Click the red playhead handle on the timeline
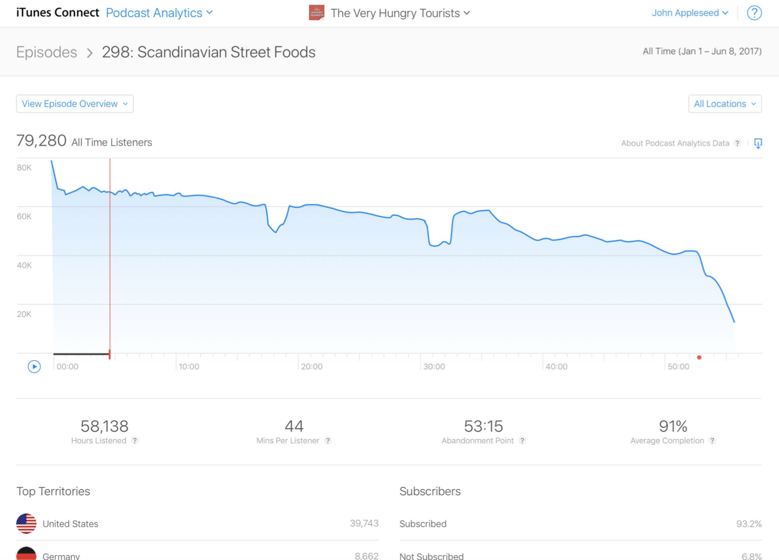Screen dimensions: 779x560 109,354
